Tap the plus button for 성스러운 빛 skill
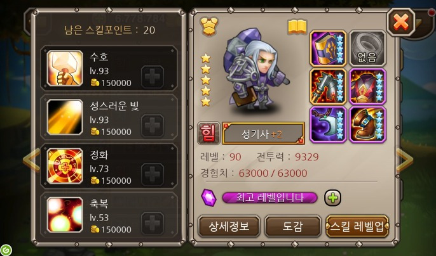This screenshot has height=256, width=436. [153, 125]
